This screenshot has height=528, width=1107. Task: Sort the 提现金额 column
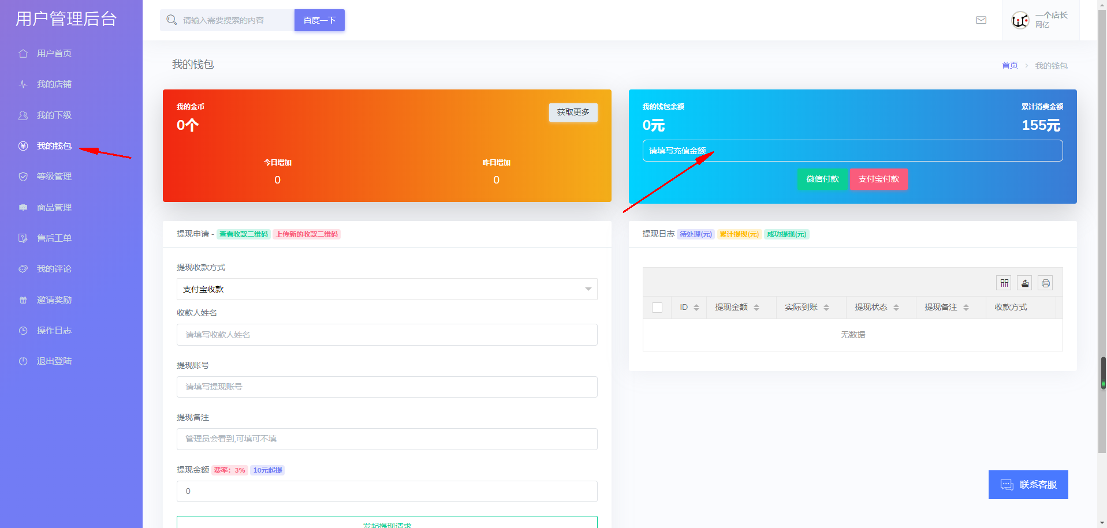tap(756, 308)
